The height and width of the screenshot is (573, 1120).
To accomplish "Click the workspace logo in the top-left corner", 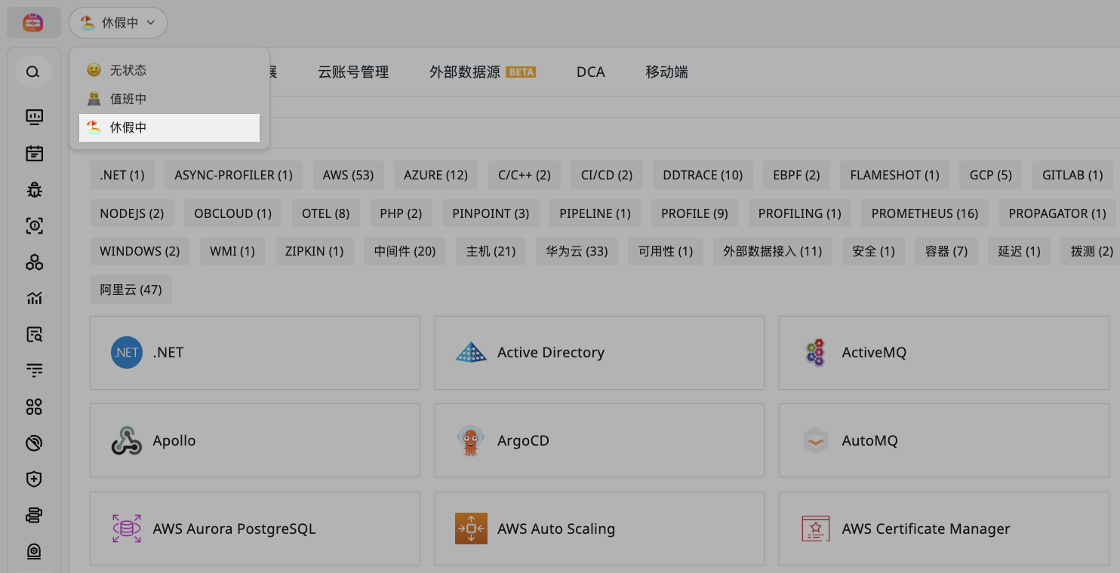I will click(x=33, y=23).
